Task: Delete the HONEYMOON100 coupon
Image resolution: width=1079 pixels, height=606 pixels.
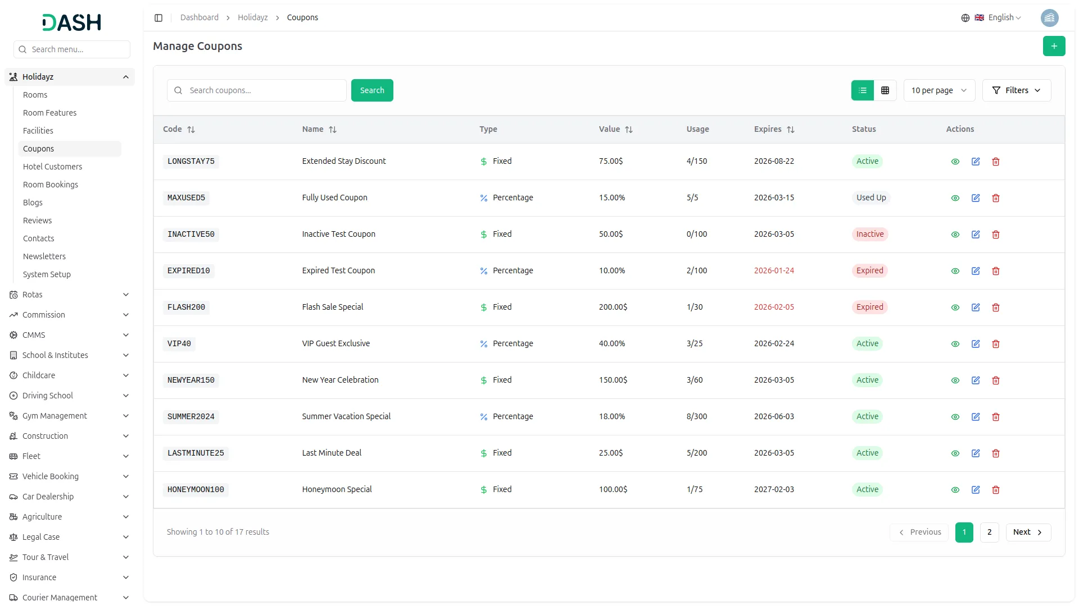Action: [x=996, y=490]
